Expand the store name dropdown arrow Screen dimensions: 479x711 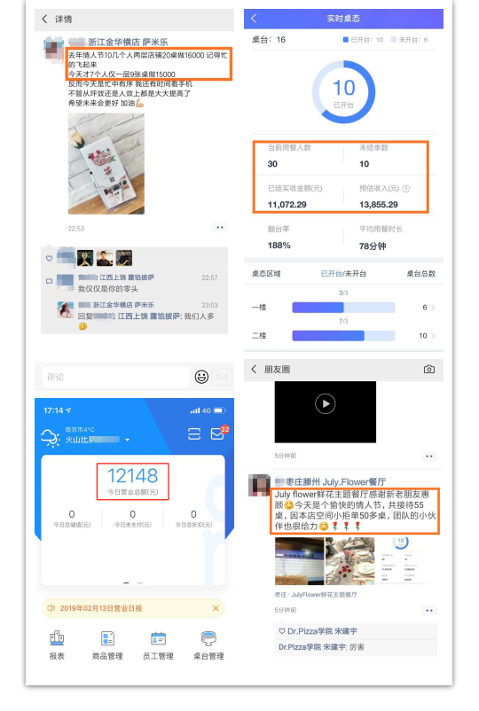[128, 440]
